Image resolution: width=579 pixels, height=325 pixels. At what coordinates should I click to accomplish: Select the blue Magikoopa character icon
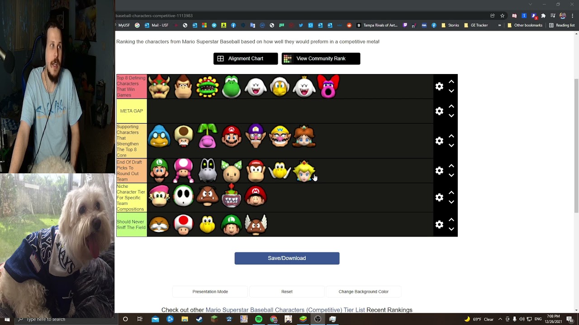pyautogui.click(x=159, y=136)
